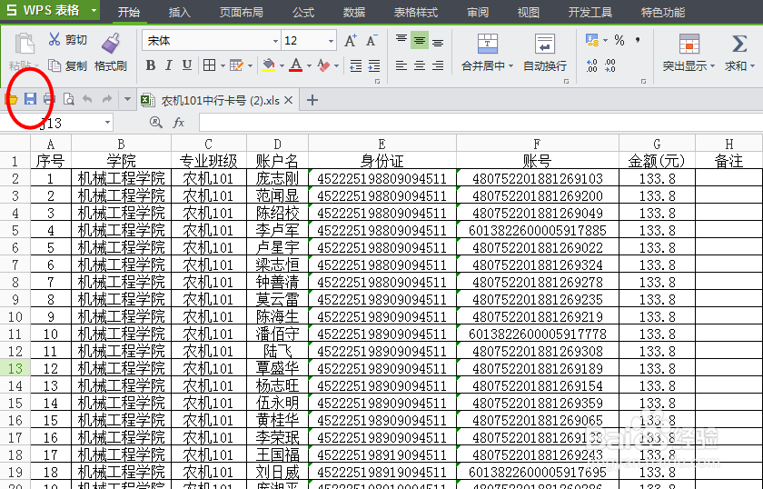Toggle Underline formatting

[x=187, y=65]
